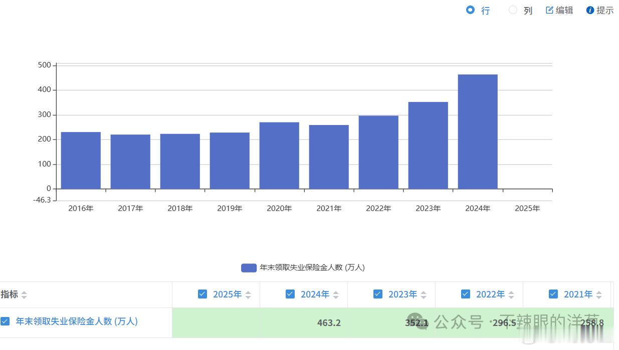This screenshot has width=619, height=350.
Task: Sort by 2025年 column arrows
Action: [x=248, y=295]
